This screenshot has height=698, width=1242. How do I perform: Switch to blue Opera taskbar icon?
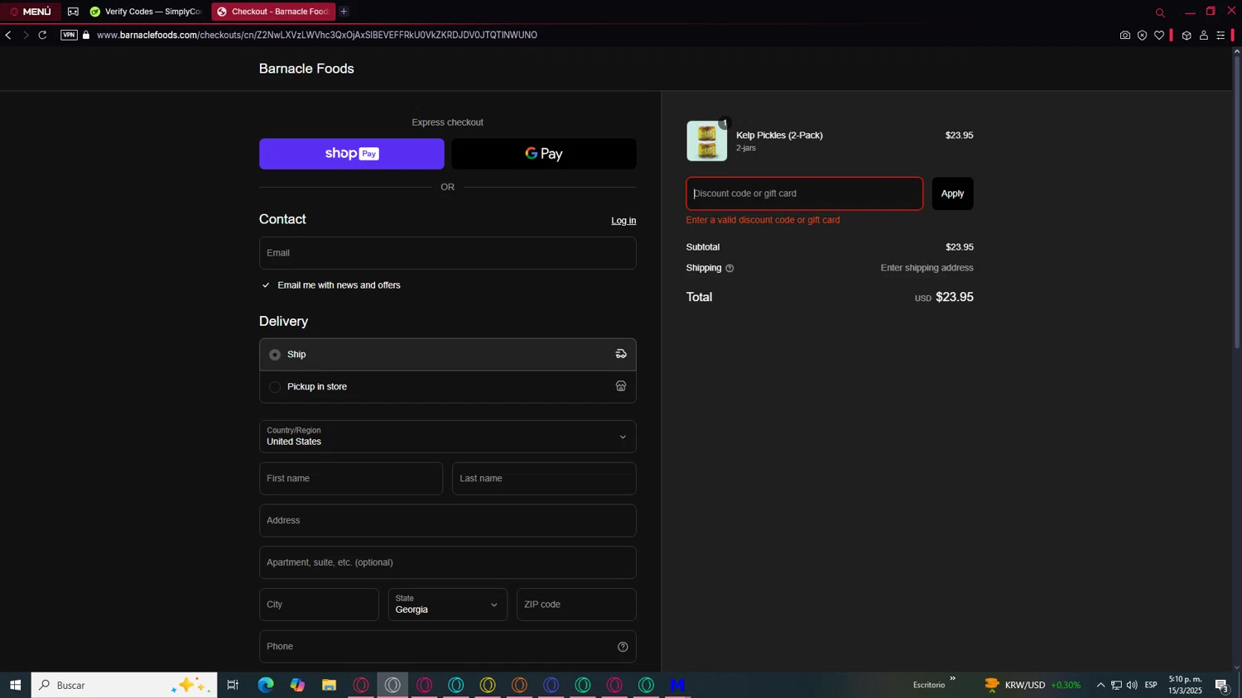(551, 685)
